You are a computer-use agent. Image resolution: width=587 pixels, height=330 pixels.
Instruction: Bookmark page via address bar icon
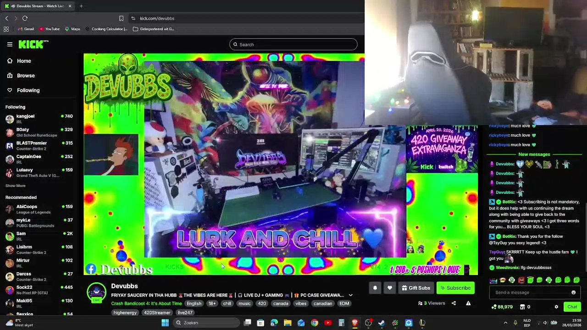click(121, 18)
